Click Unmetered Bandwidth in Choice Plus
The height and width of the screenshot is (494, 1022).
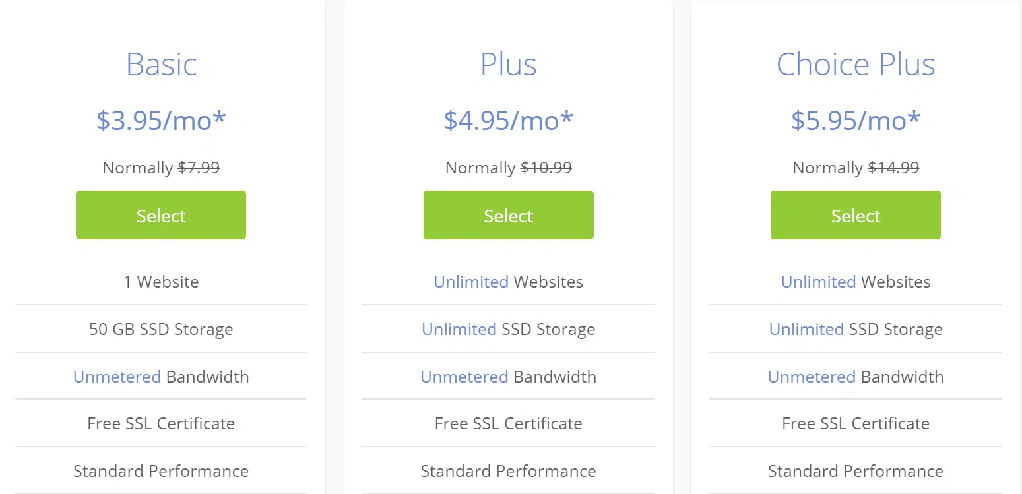856,377
